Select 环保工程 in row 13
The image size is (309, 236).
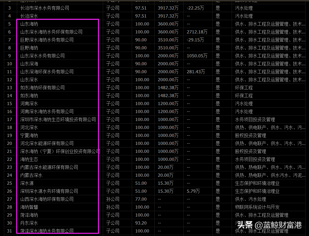tap(244, 88)
